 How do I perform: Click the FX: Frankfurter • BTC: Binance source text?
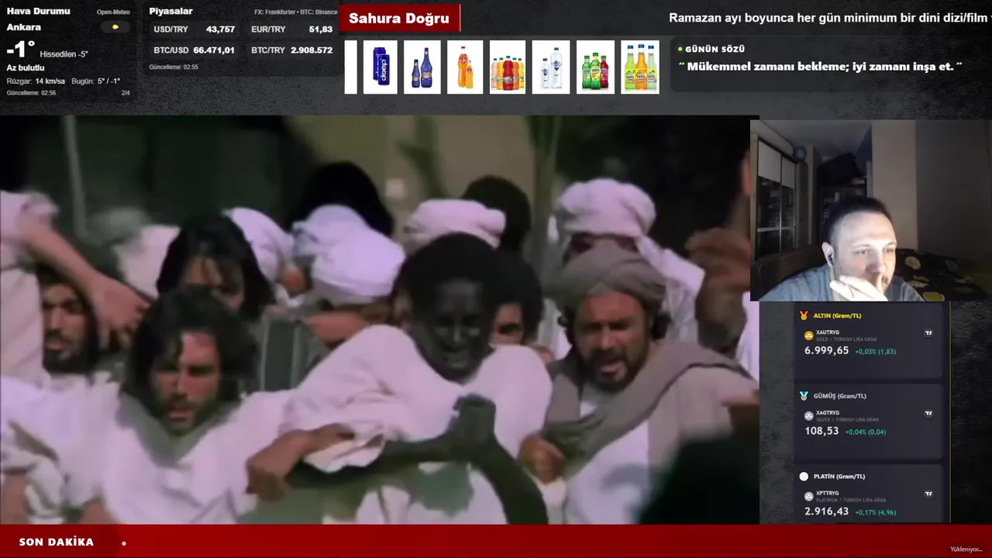[295, 12]
